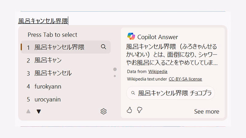
Task: Go to previous candidates with up arrow
Action: coord(29,111)
